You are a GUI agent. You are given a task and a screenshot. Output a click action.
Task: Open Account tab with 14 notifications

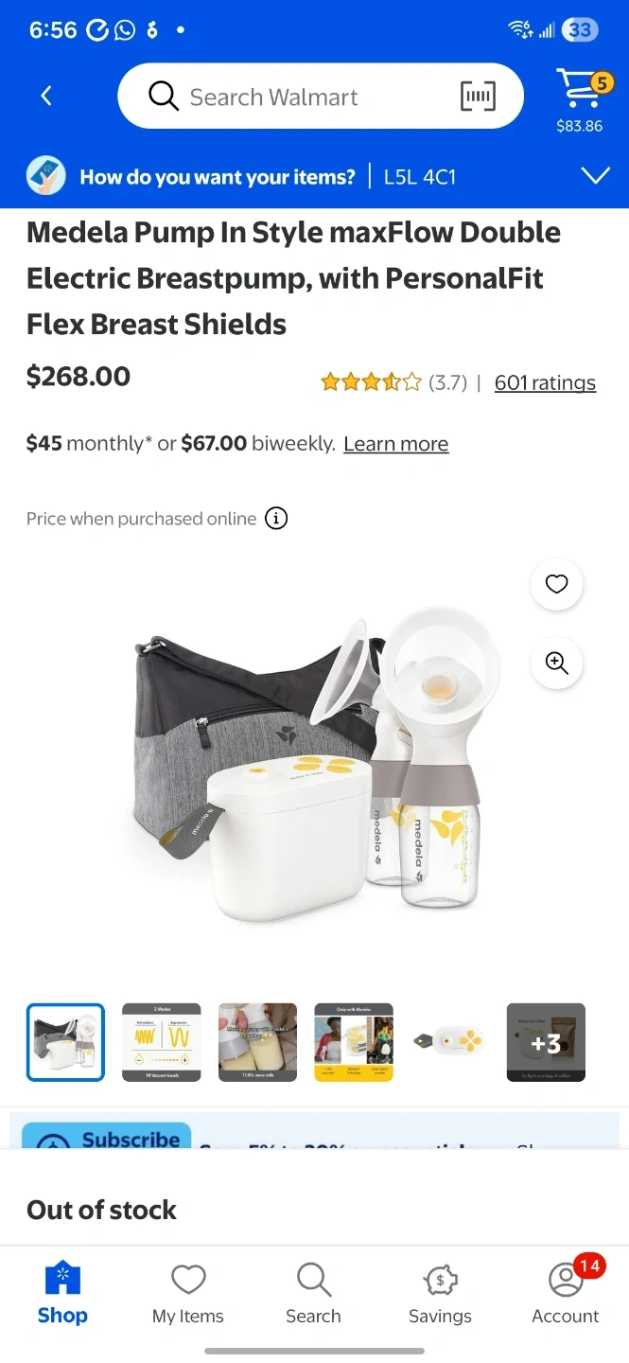tap(566, 1293)
